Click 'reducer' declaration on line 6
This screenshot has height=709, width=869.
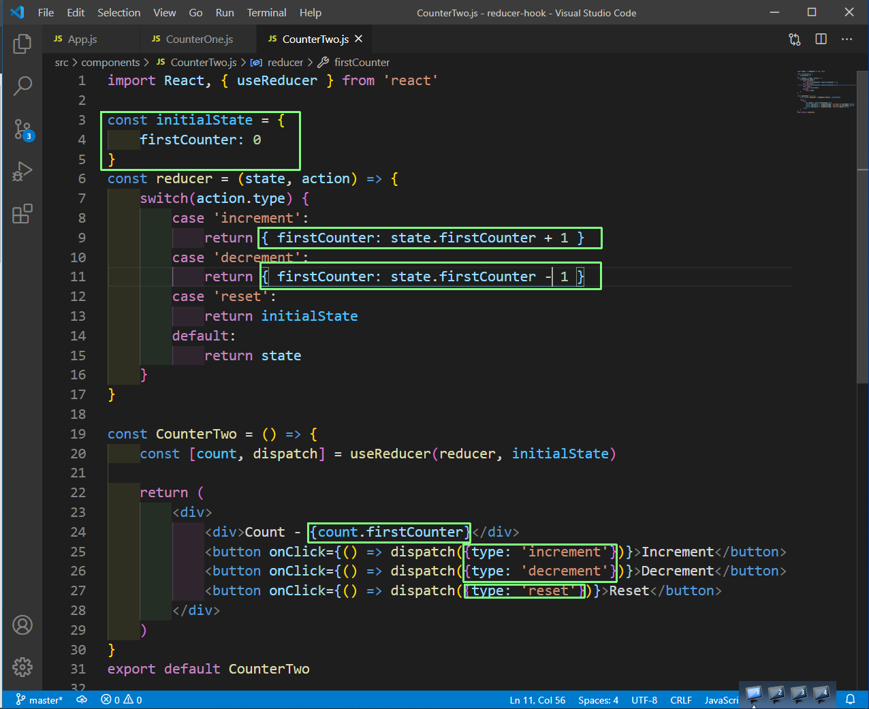pos(184,178)
